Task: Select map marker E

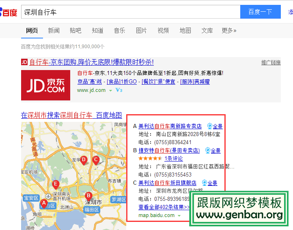Action: coord(56,185)
